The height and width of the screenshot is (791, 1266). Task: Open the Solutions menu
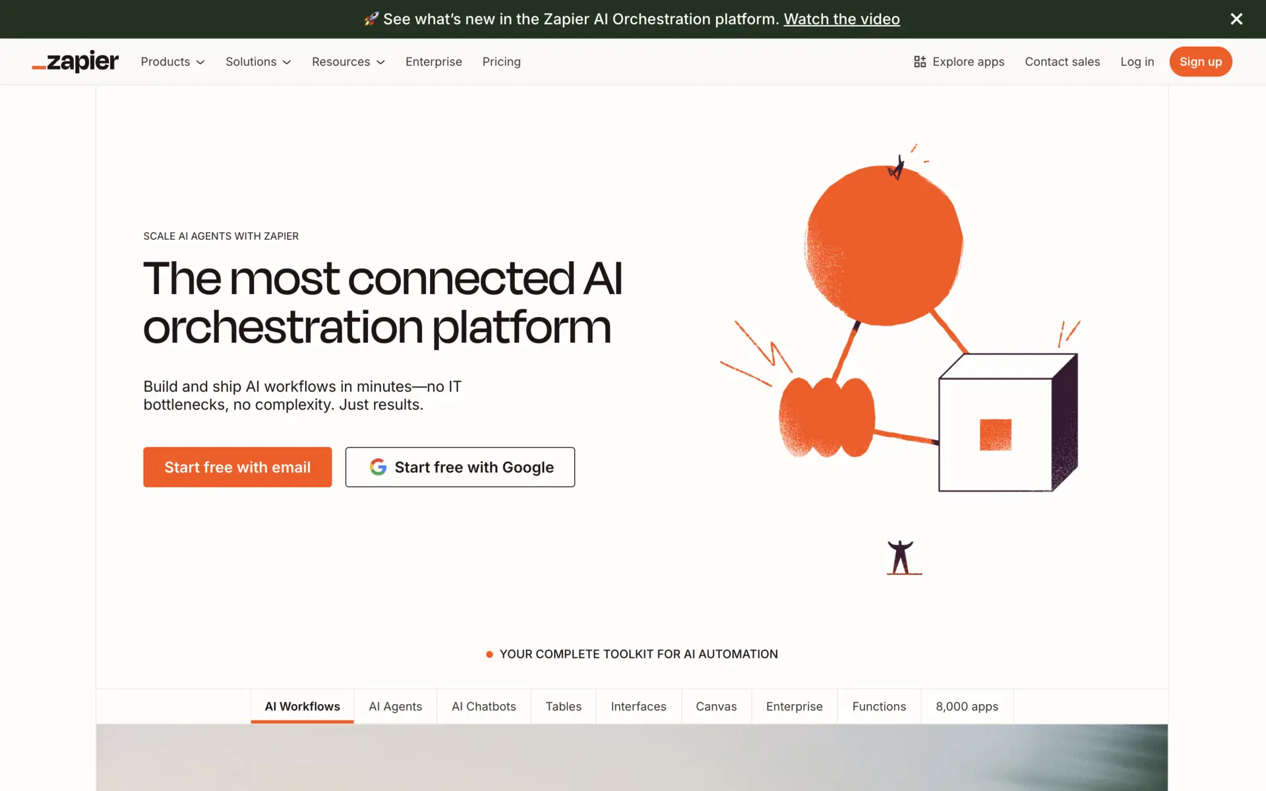click(258, 61)
